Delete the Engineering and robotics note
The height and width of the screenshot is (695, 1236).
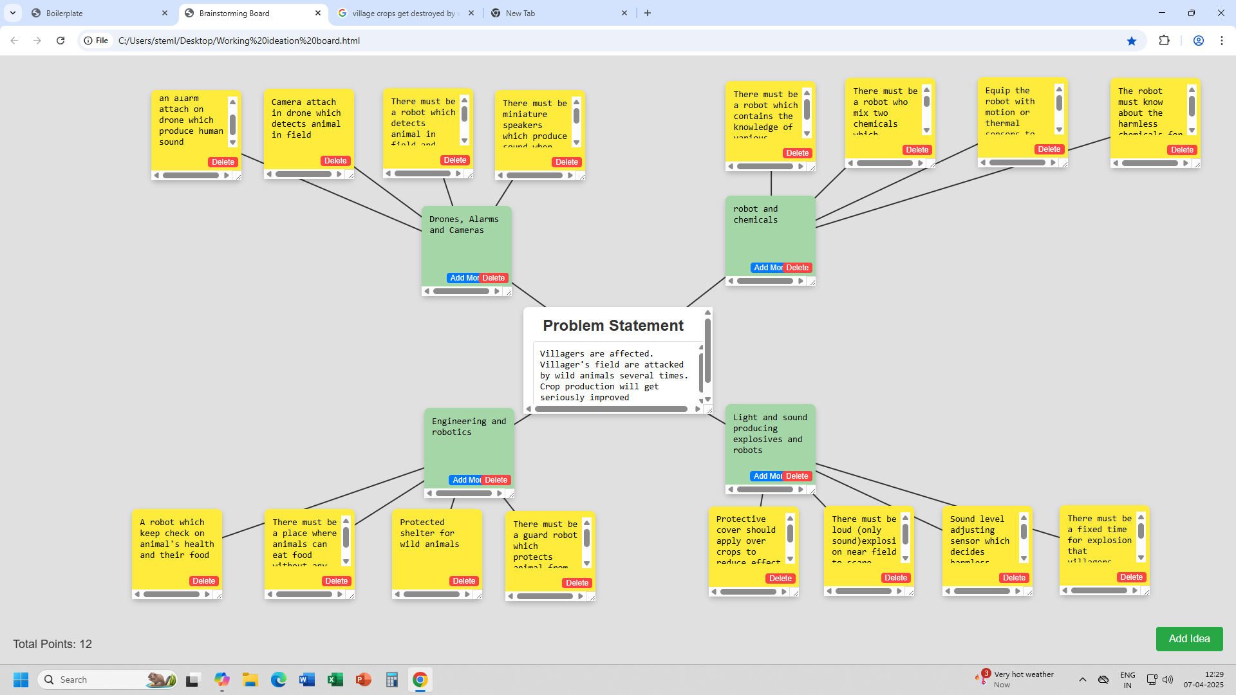click(x=496, y=480)
